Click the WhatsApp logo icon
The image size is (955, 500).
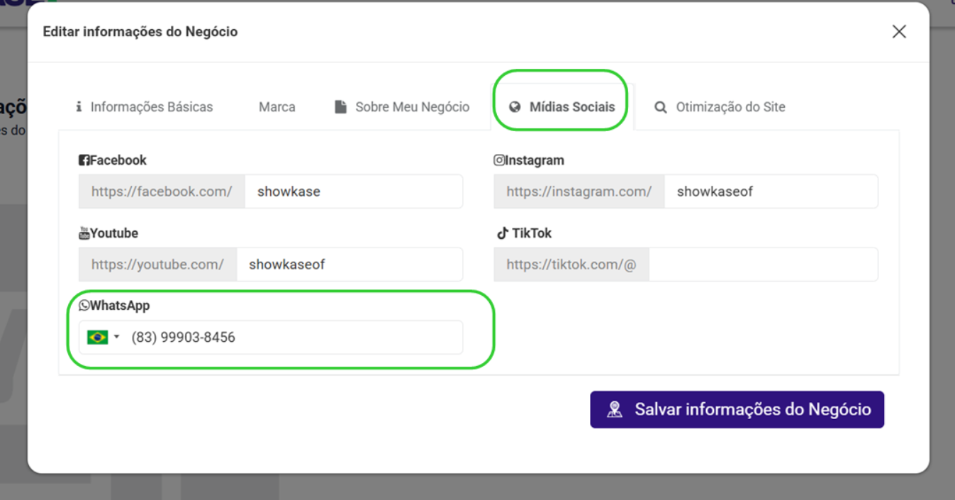point(84,306)
